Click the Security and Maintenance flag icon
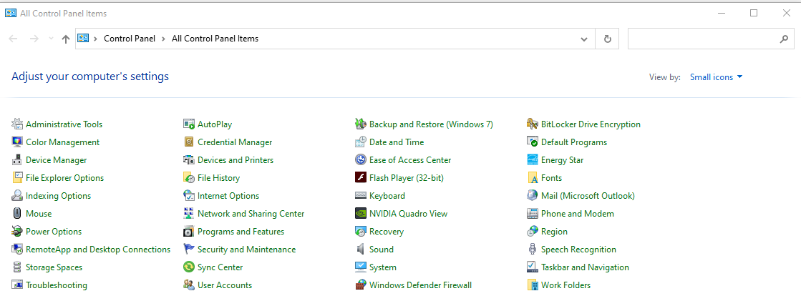This screenshot has width=801, height=301. 189,249
